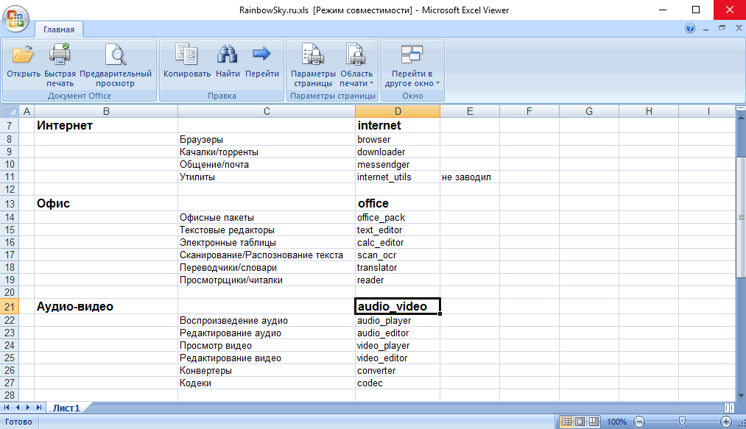
Task: Select cell Просмотрщики/читалки
Action: (x=267, y=280)
